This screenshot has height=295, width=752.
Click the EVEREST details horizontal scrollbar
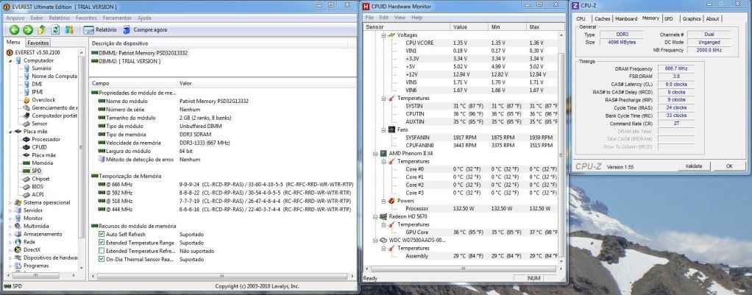coord(222,277)
